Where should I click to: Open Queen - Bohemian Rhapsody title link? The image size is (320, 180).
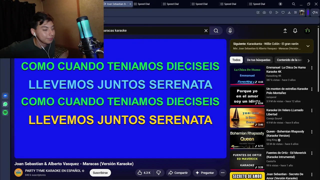pos(285,133)
